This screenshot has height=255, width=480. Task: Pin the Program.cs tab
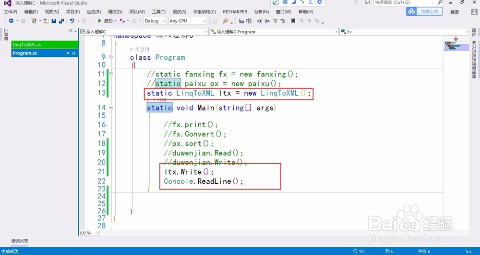pos(67,54)
